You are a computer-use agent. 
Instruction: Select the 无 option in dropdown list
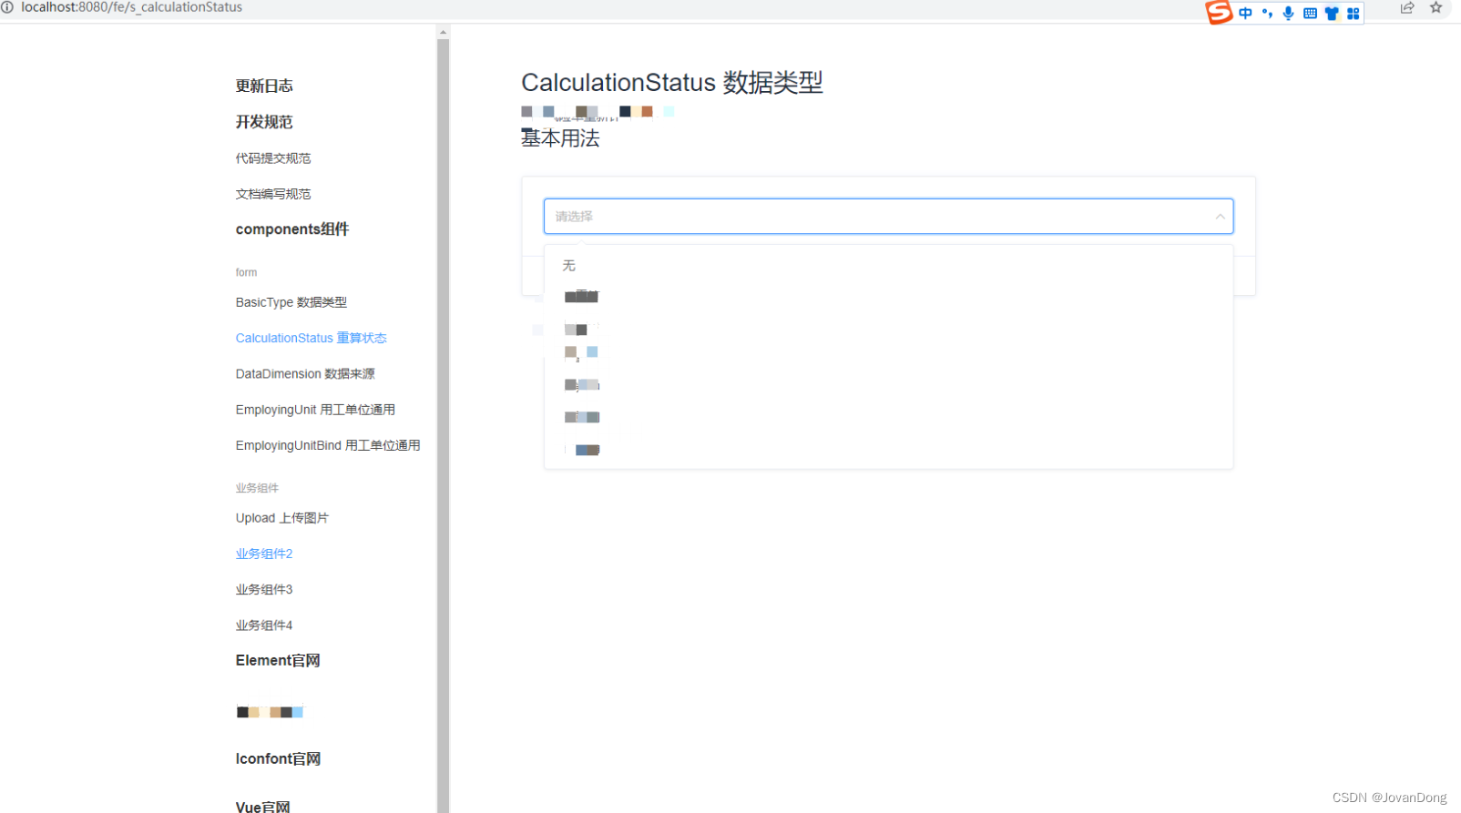pyautogui.click(x=888, y=266)
